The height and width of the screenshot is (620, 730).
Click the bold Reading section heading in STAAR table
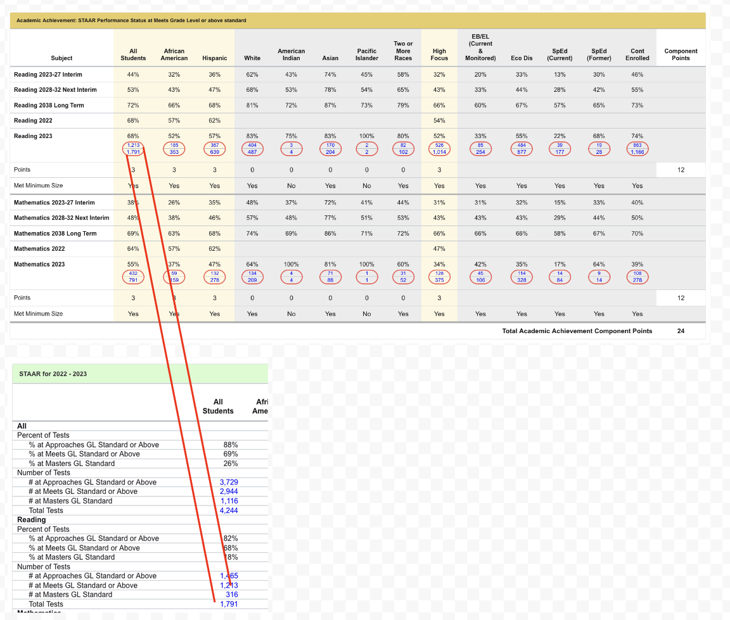(x=31, y=519)
